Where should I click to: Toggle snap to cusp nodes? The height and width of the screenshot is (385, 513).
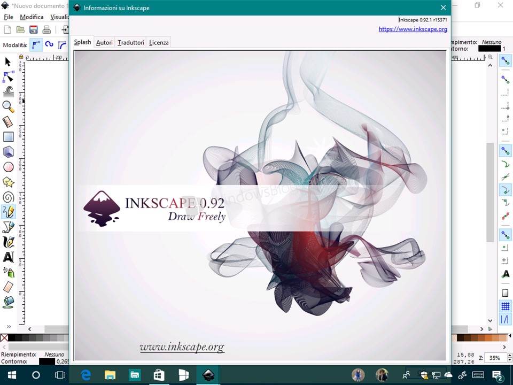506,190
